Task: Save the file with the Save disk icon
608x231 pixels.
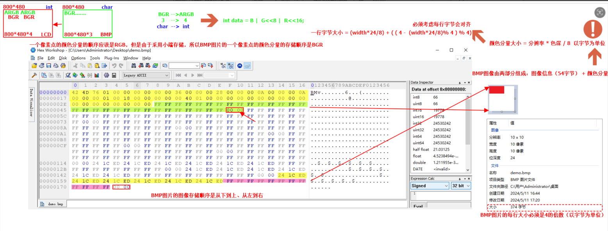Action: 48,66
